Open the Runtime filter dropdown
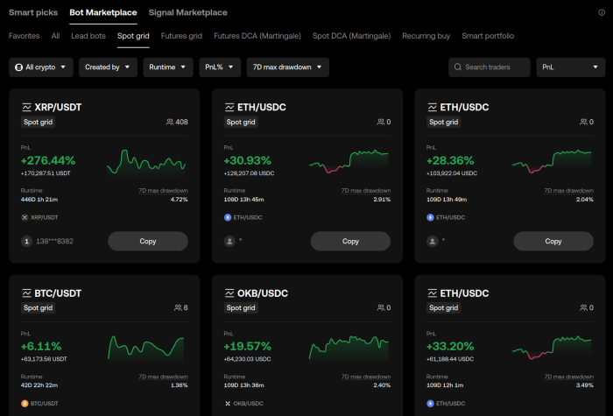The width and height of the screenshot is (613, 416). (168, 67)
